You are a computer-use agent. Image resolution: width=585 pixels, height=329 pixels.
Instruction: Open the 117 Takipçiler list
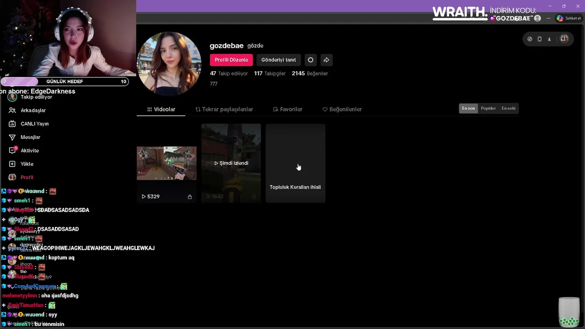point(270,74)
